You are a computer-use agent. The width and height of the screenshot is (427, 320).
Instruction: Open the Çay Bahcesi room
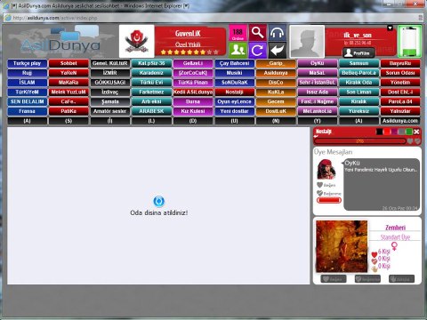click(235, 63)
